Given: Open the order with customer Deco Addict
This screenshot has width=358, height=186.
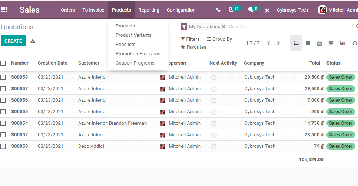Looking at the screenshot, I should pyautogui.click(x=91, y=146).
